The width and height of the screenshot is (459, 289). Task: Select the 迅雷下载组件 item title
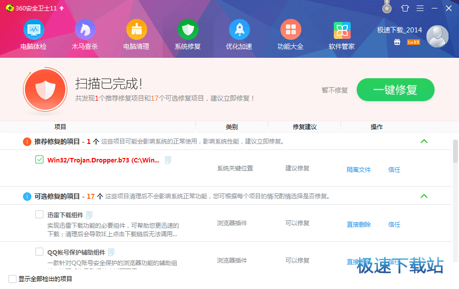[65, 215]
